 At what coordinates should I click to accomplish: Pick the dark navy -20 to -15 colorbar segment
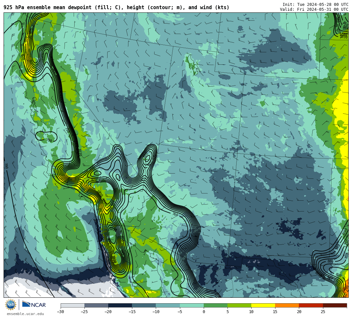tap(120, 305)
